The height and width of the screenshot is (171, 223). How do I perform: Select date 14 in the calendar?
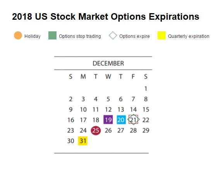[134, 109]
